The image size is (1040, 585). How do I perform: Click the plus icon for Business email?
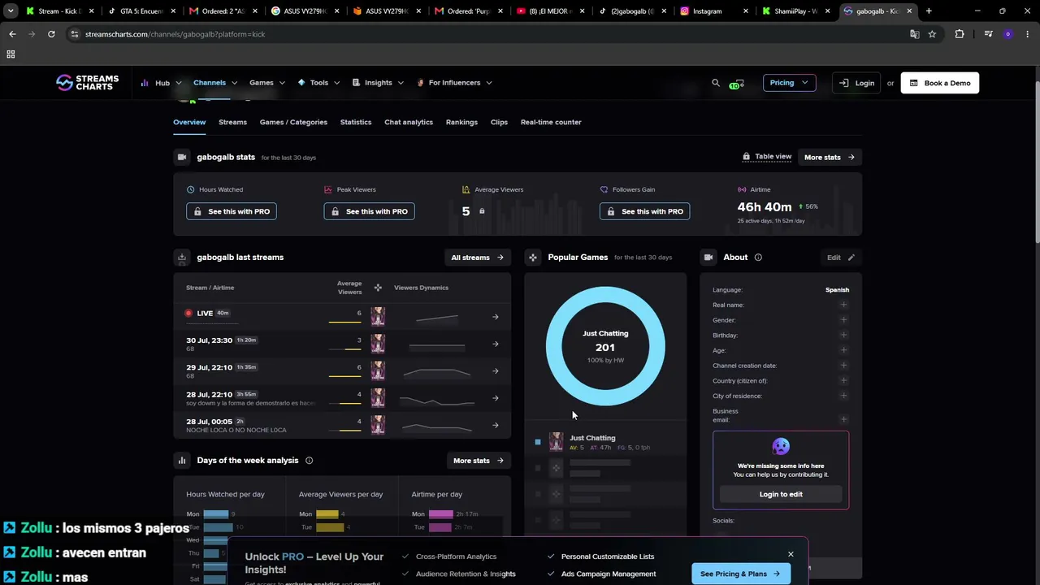[x=843, y=419]
